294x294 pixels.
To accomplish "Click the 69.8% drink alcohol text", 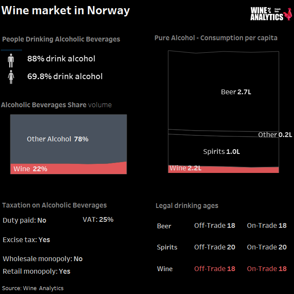I will [x=65, y=77].
